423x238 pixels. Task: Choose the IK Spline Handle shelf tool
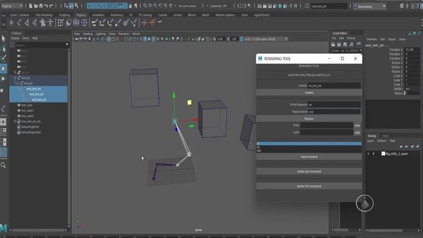click(x=35, y=23)
